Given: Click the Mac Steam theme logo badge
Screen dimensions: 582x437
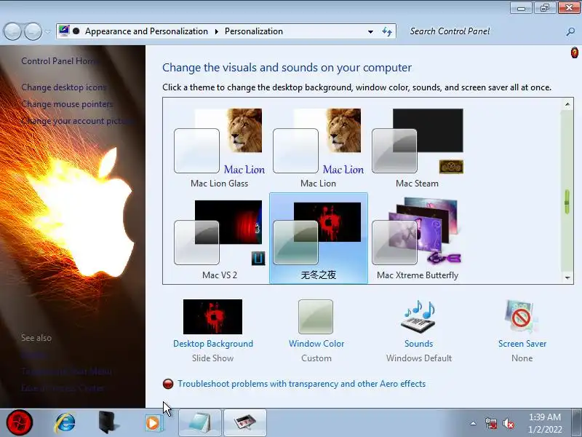Looking at the screenshot, I should point(451,167).
